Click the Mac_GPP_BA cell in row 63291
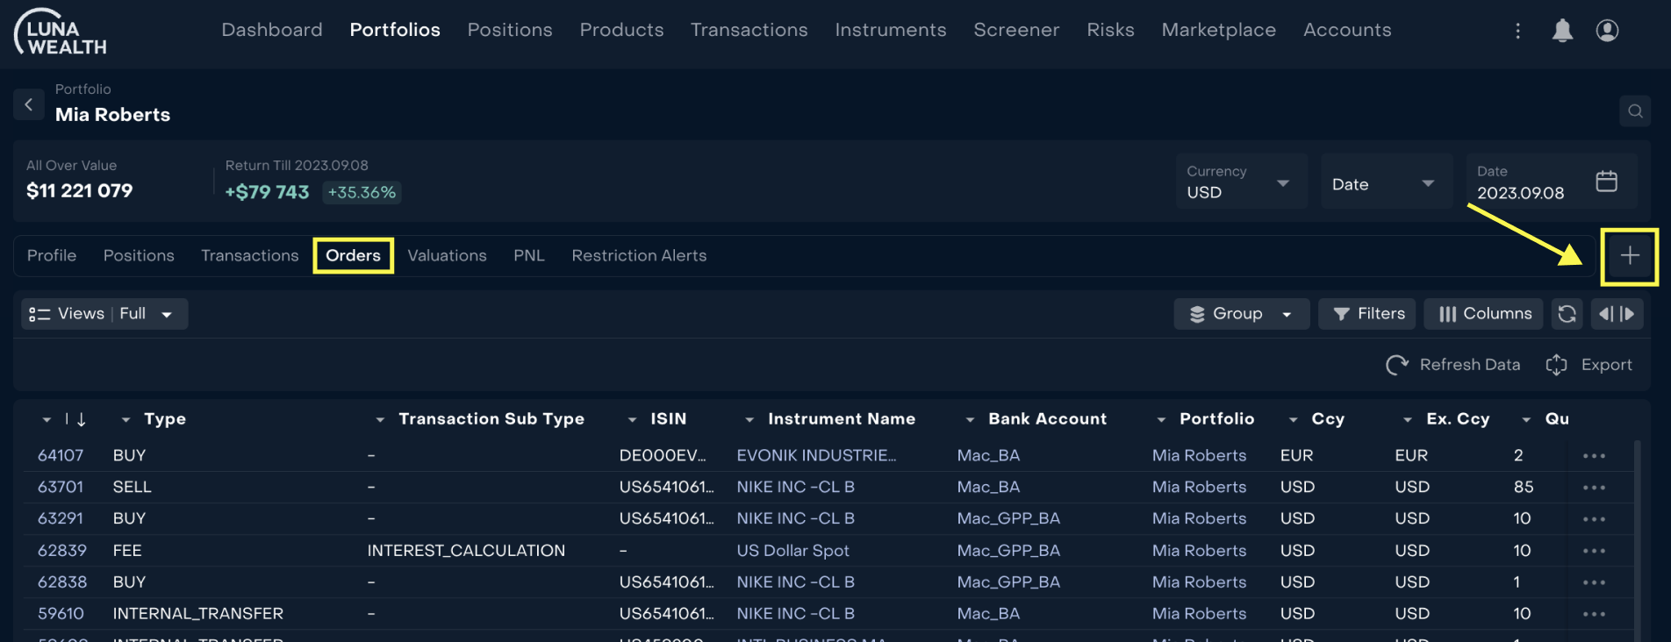Screen dimensions: 1671x642 [1008, 519]
